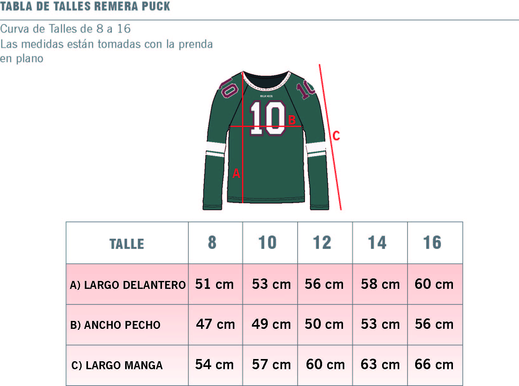Click the TALLE header cell

tap(127, 243)
